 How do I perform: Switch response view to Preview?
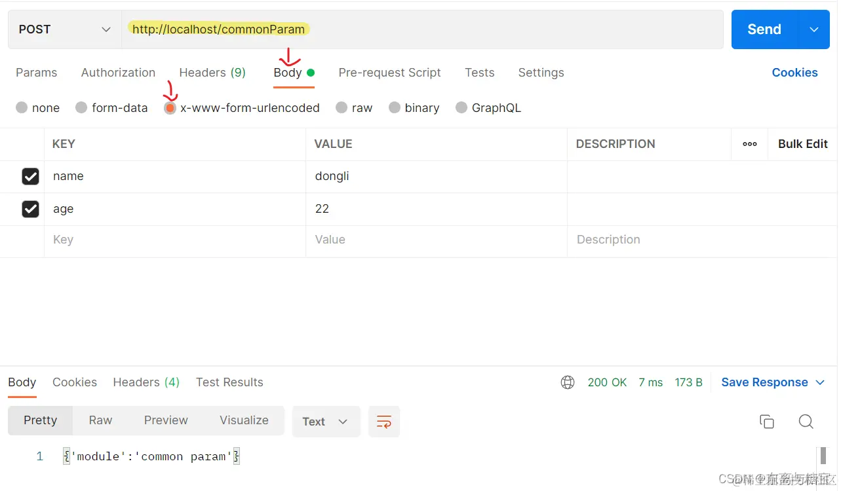pyautogui.click(x=166, y=420)
